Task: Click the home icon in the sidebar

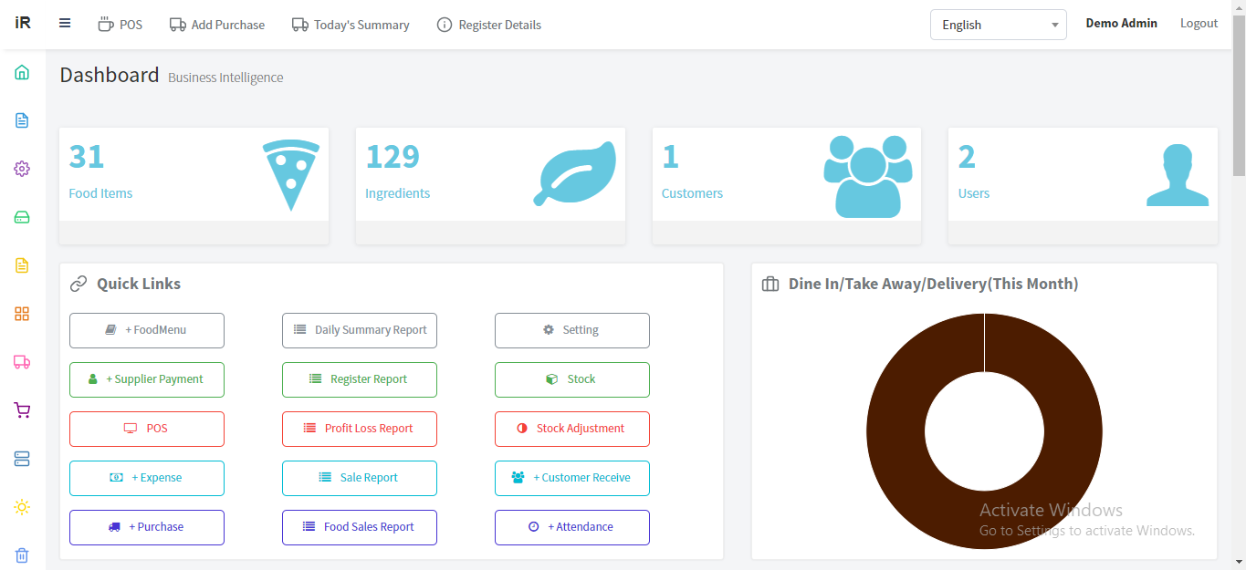Action: click(22, 72)
